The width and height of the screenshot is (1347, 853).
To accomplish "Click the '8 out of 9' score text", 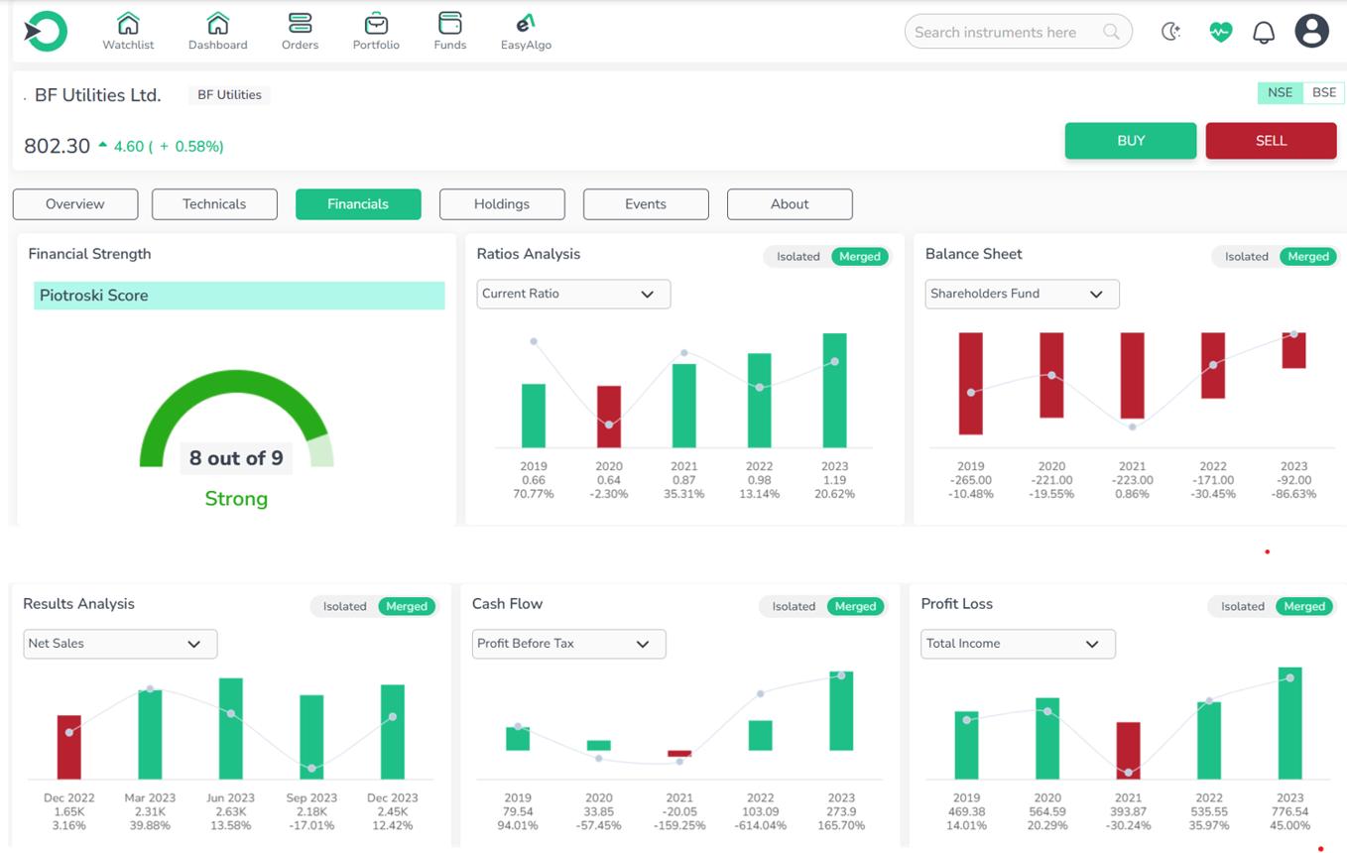I will 236,458.
